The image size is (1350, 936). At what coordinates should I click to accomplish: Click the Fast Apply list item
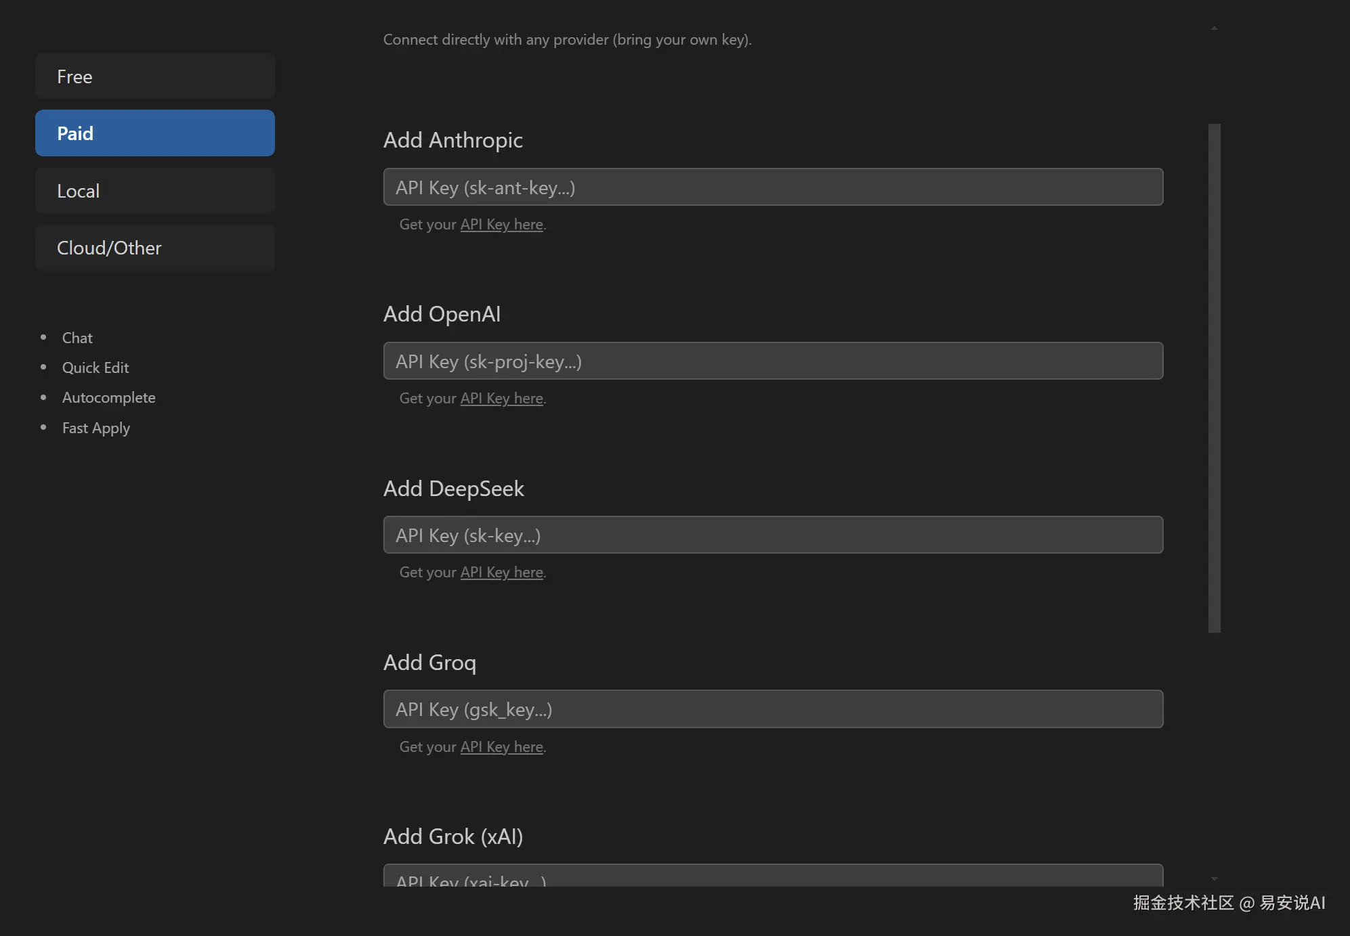tap(96, 428)
